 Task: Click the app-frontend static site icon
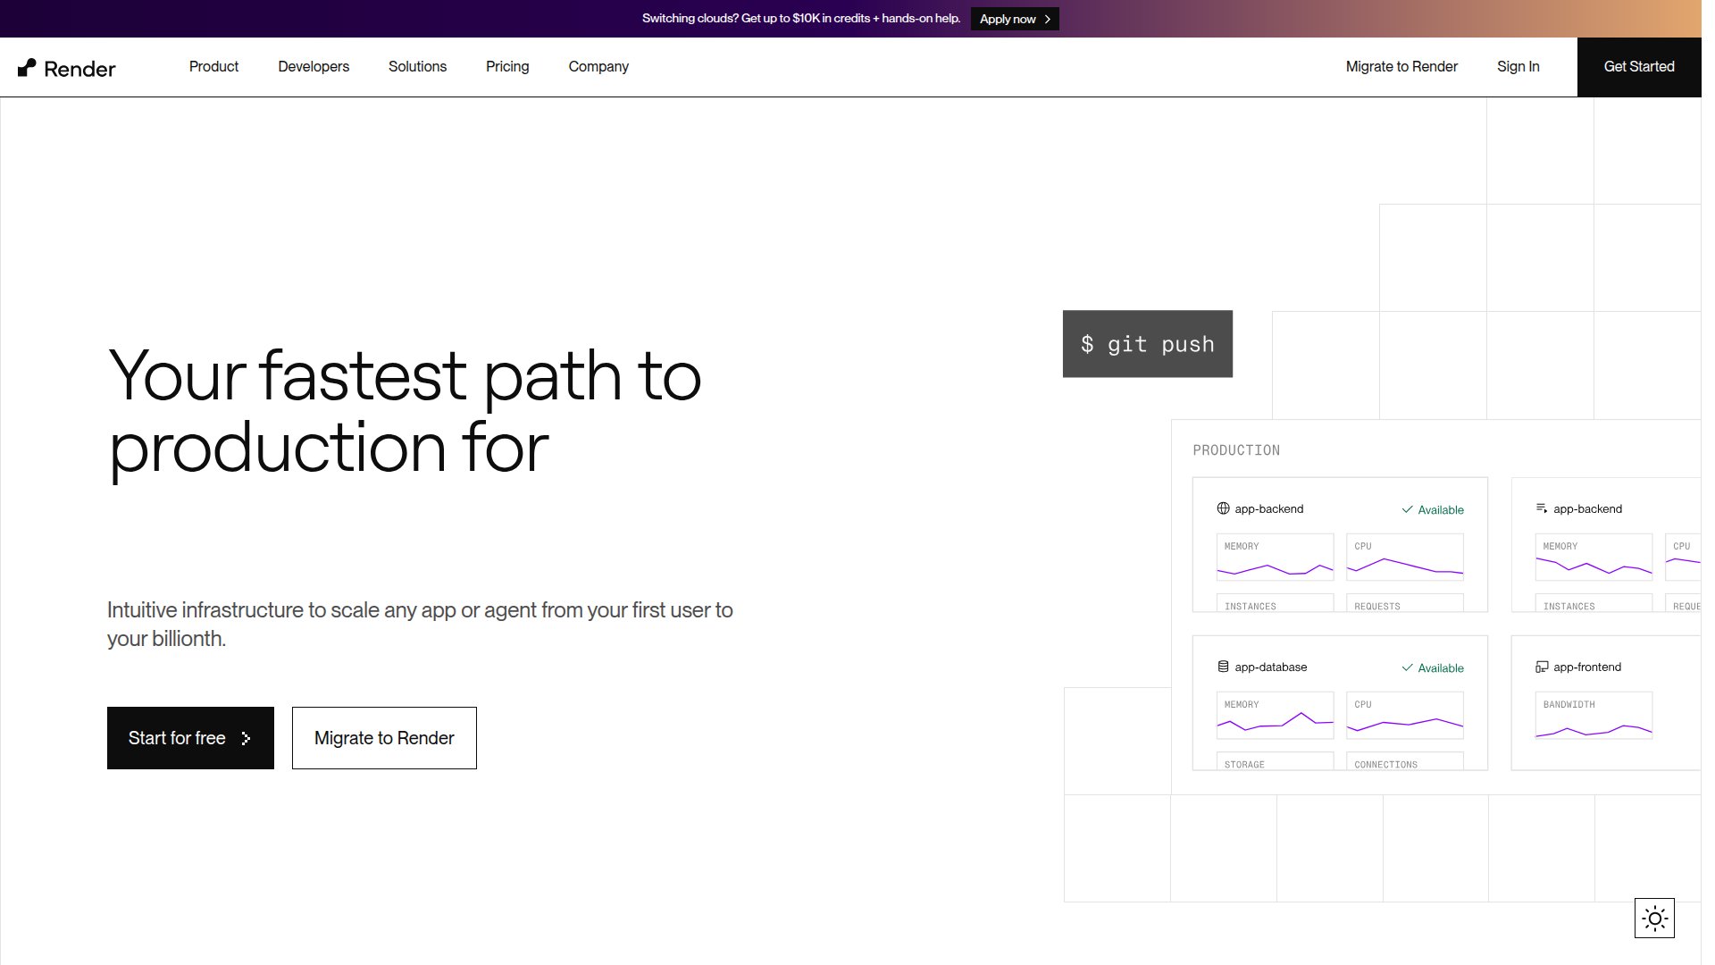(1542, 667)
